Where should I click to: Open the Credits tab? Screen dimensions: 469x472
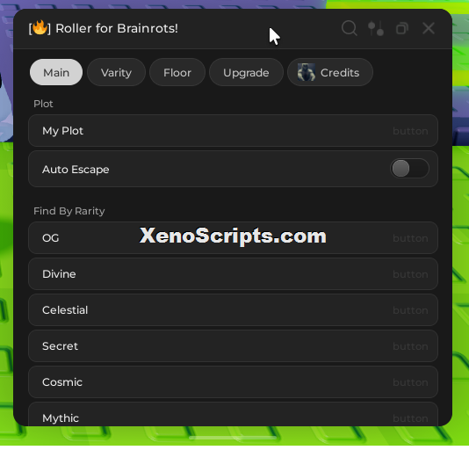point(330,72)
